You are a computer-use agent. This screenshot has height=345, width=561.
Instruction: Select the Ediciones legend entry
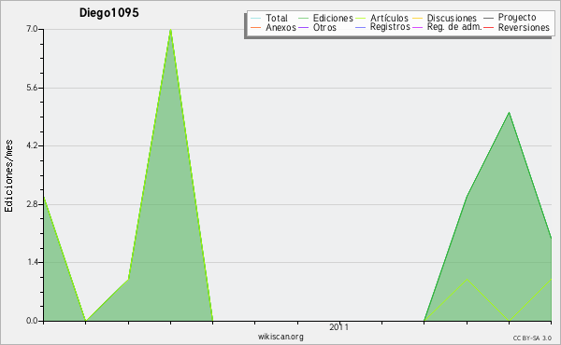tap(325, 18)
